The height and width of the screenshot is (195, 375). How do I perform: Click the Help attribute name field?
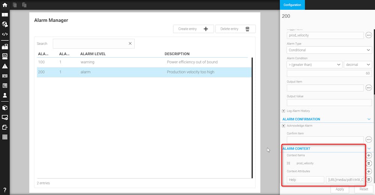point(306,180)
